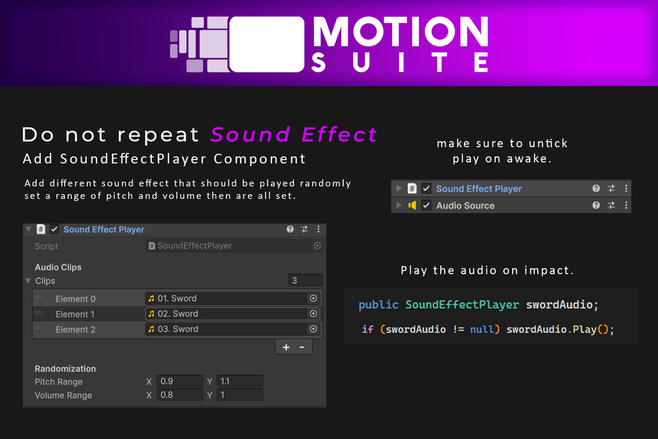Open help for the collapsed Sound Effect Player row
This screenshot has height=439, width=658.
click(596, 189)
